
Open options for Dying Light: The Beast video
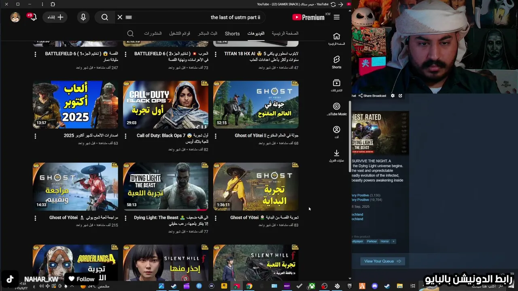pyautogui.click(x=125, y=218)
